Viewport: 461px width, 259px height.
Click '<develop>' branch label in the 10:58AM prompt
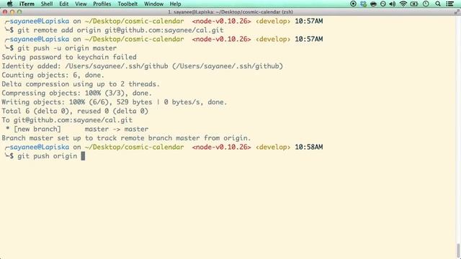pos(273,147)
